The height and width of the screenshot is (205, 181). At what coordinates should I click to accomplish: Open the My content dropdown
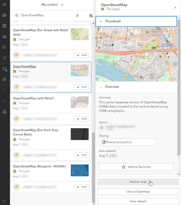tap(52, 5)
